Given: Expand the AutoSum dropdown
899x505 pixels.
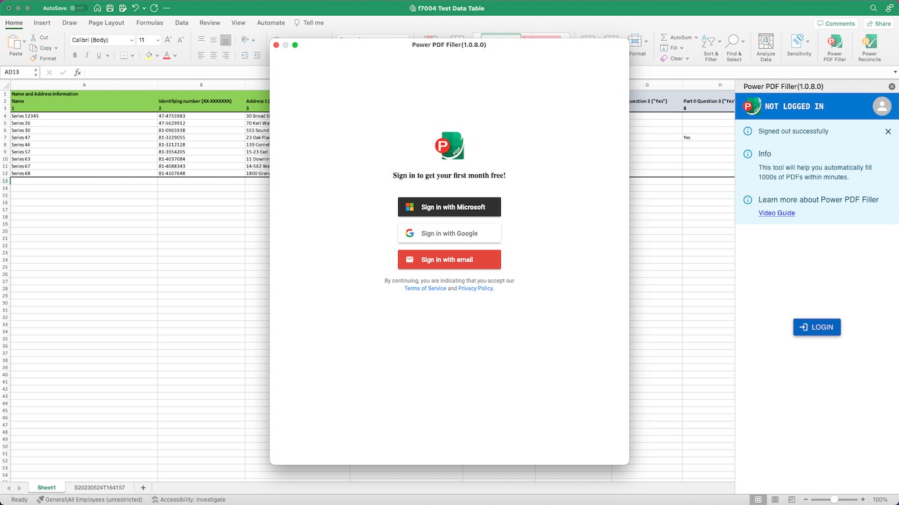Looking at the screenshot, I should point(696,37).
